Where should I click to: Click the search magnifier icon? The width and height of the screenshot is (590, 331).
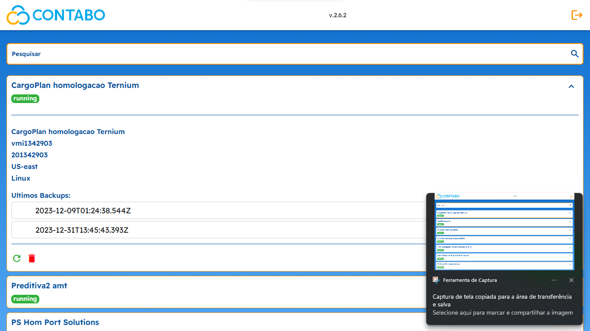tap(574, 54)
